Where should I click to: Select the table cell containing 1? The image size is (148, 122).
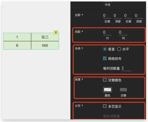tap(17, 37)
